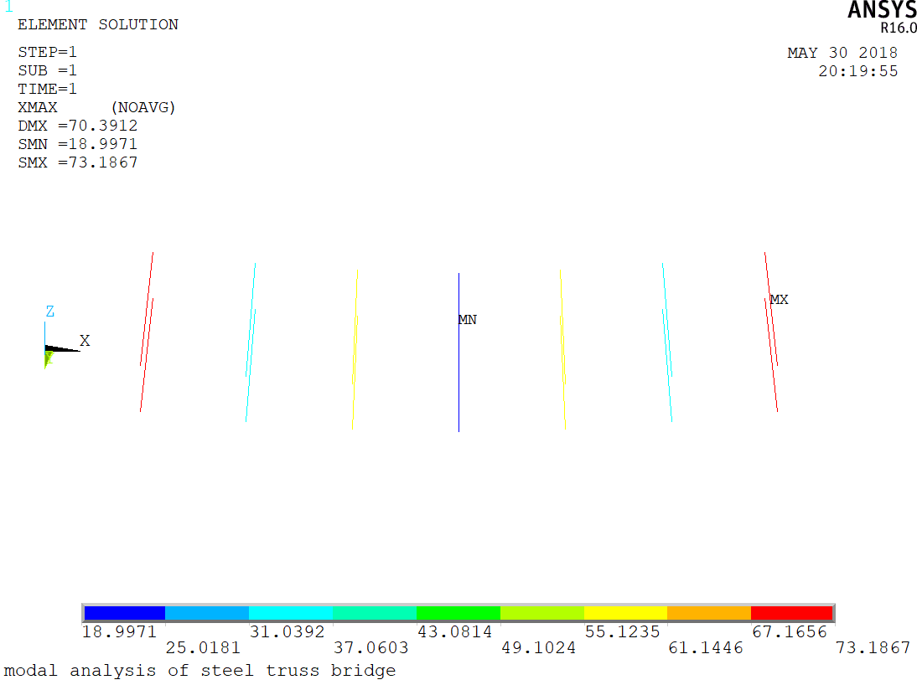Image resolution: width=917 pixels, height=685 pixels.
Task: Click the TIME=1 text
Action: [x=48, y=89]
